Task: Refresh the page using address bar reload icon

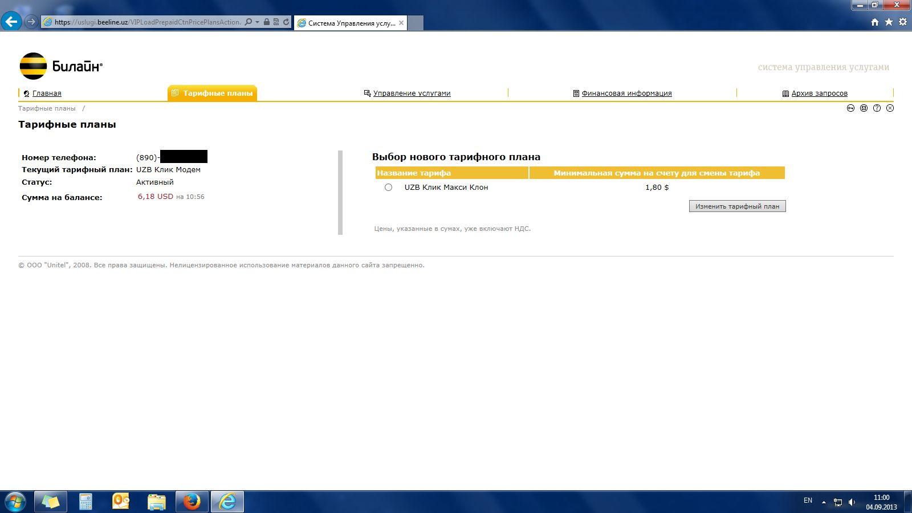Action: (x=286, y=22)
